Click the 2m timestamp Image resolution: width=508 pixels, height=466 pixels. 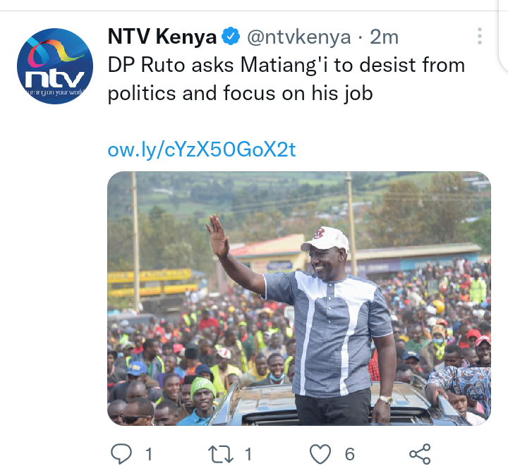point(384,37)
